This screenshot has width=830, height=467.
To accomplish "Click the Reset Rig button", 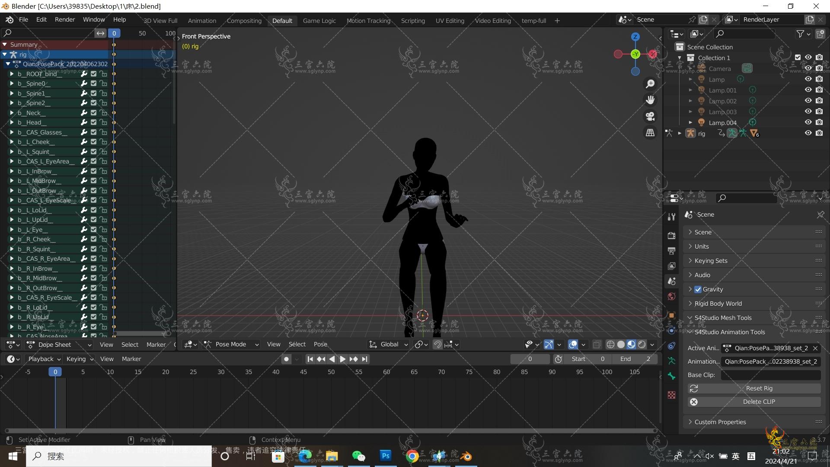I will 754,388.
